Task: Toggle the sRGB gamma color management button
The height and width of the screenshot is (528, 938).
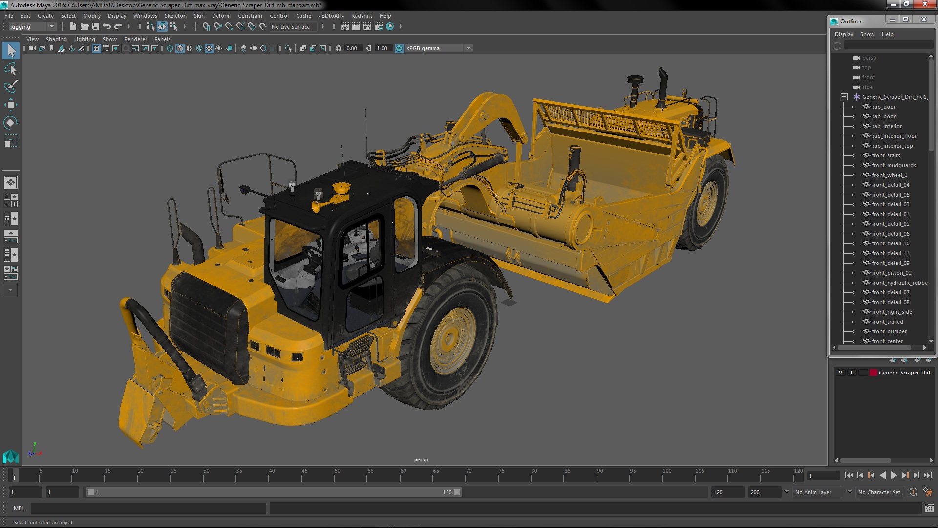Action: [x=399, y=48]
